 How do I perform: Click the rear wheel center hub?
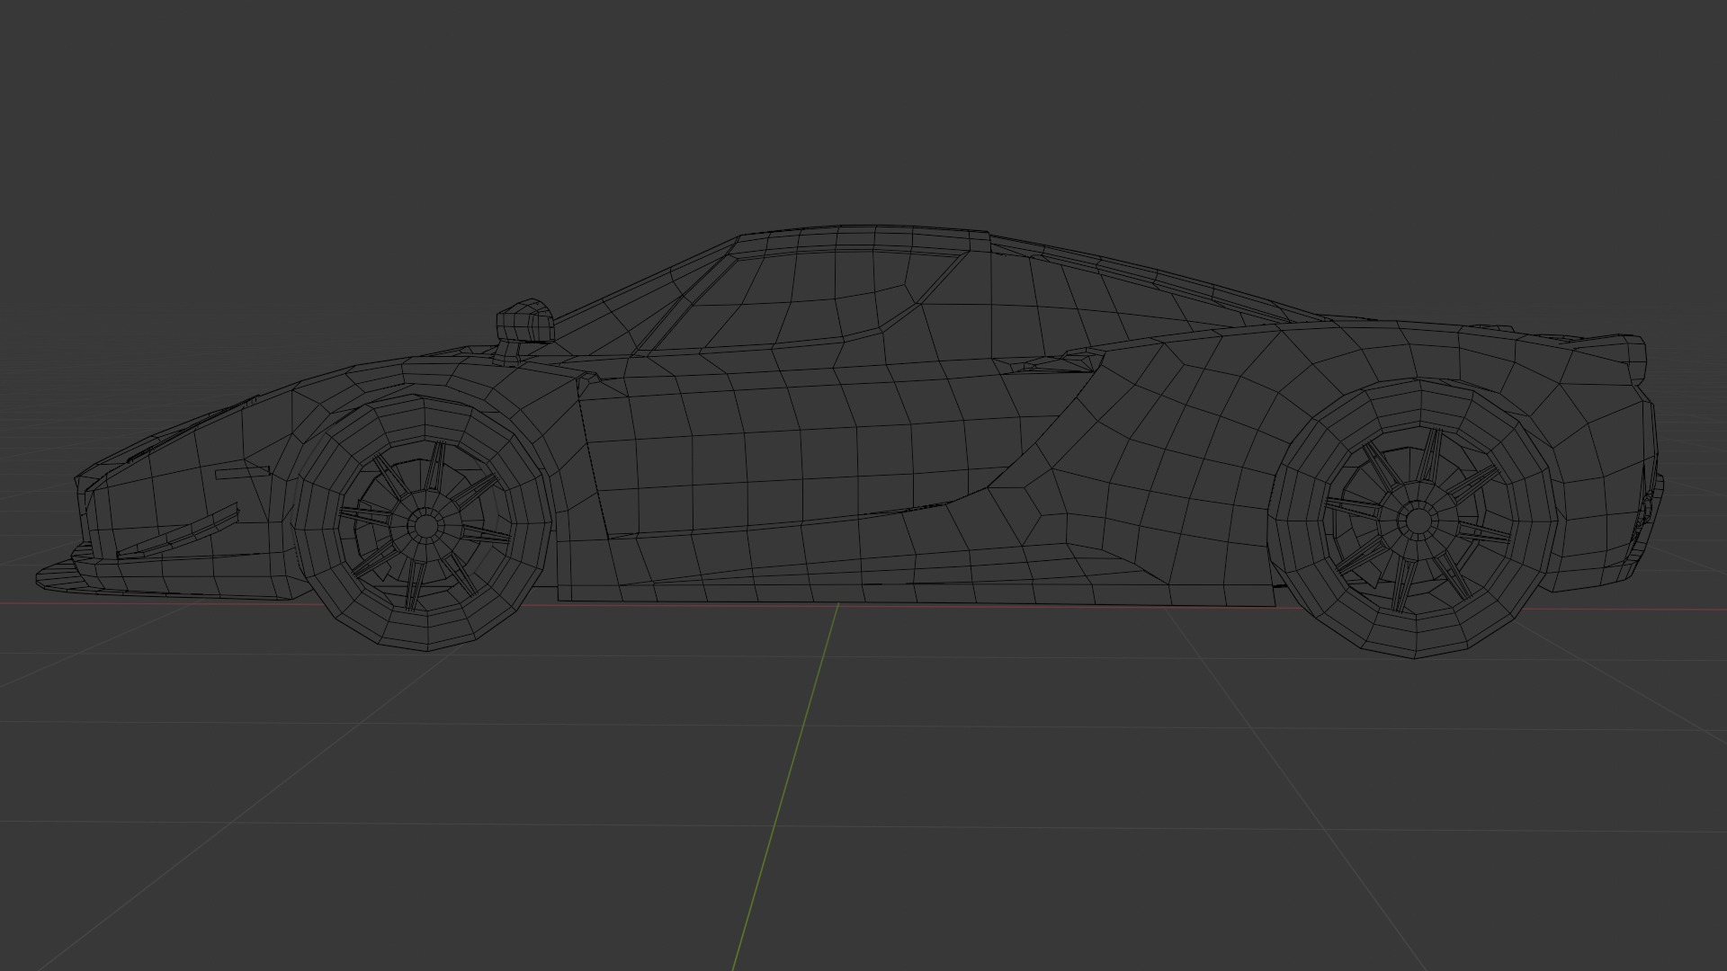point(1418,520)
